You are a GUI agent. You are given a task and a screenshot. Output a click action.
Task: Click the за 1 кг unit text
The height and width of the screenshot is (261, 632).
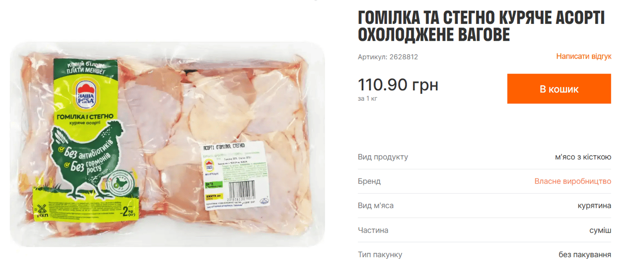(x=367, y=98)
